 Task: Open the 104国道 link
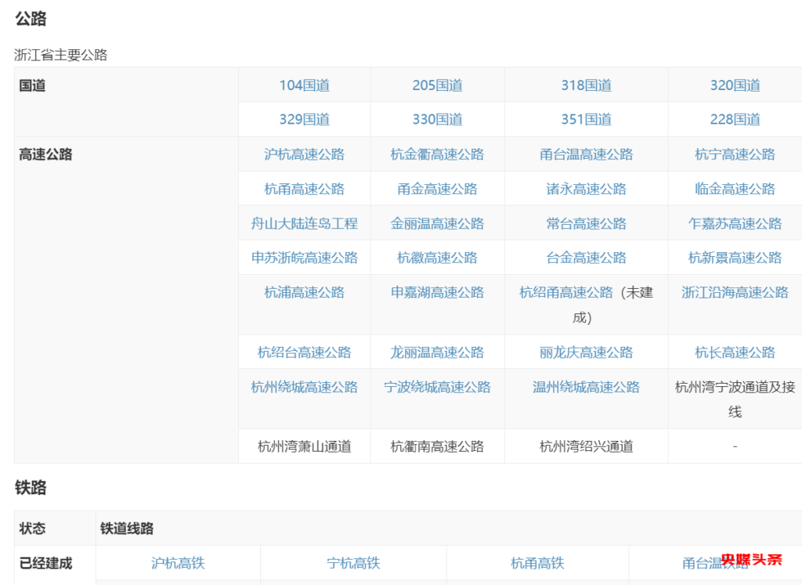(x=304, y=85)
